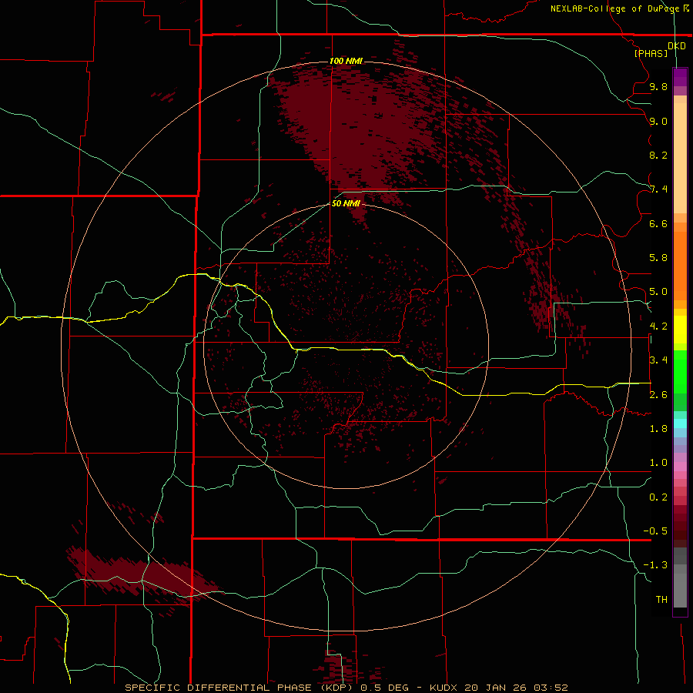Screen dimensions: 693x693
Task: Click the 1.8 legend value
Action: pyautogui.click(x=658, y=429)
